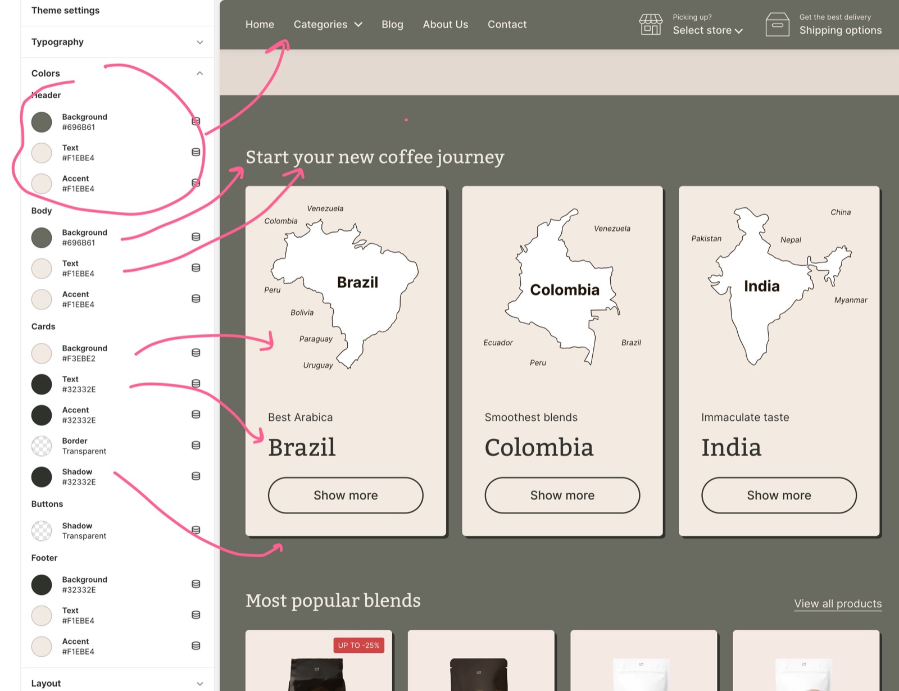This screenshot has height=691, width=899.
Task: Click Show more on the Brazil card
Action: [x=346, y=495]
